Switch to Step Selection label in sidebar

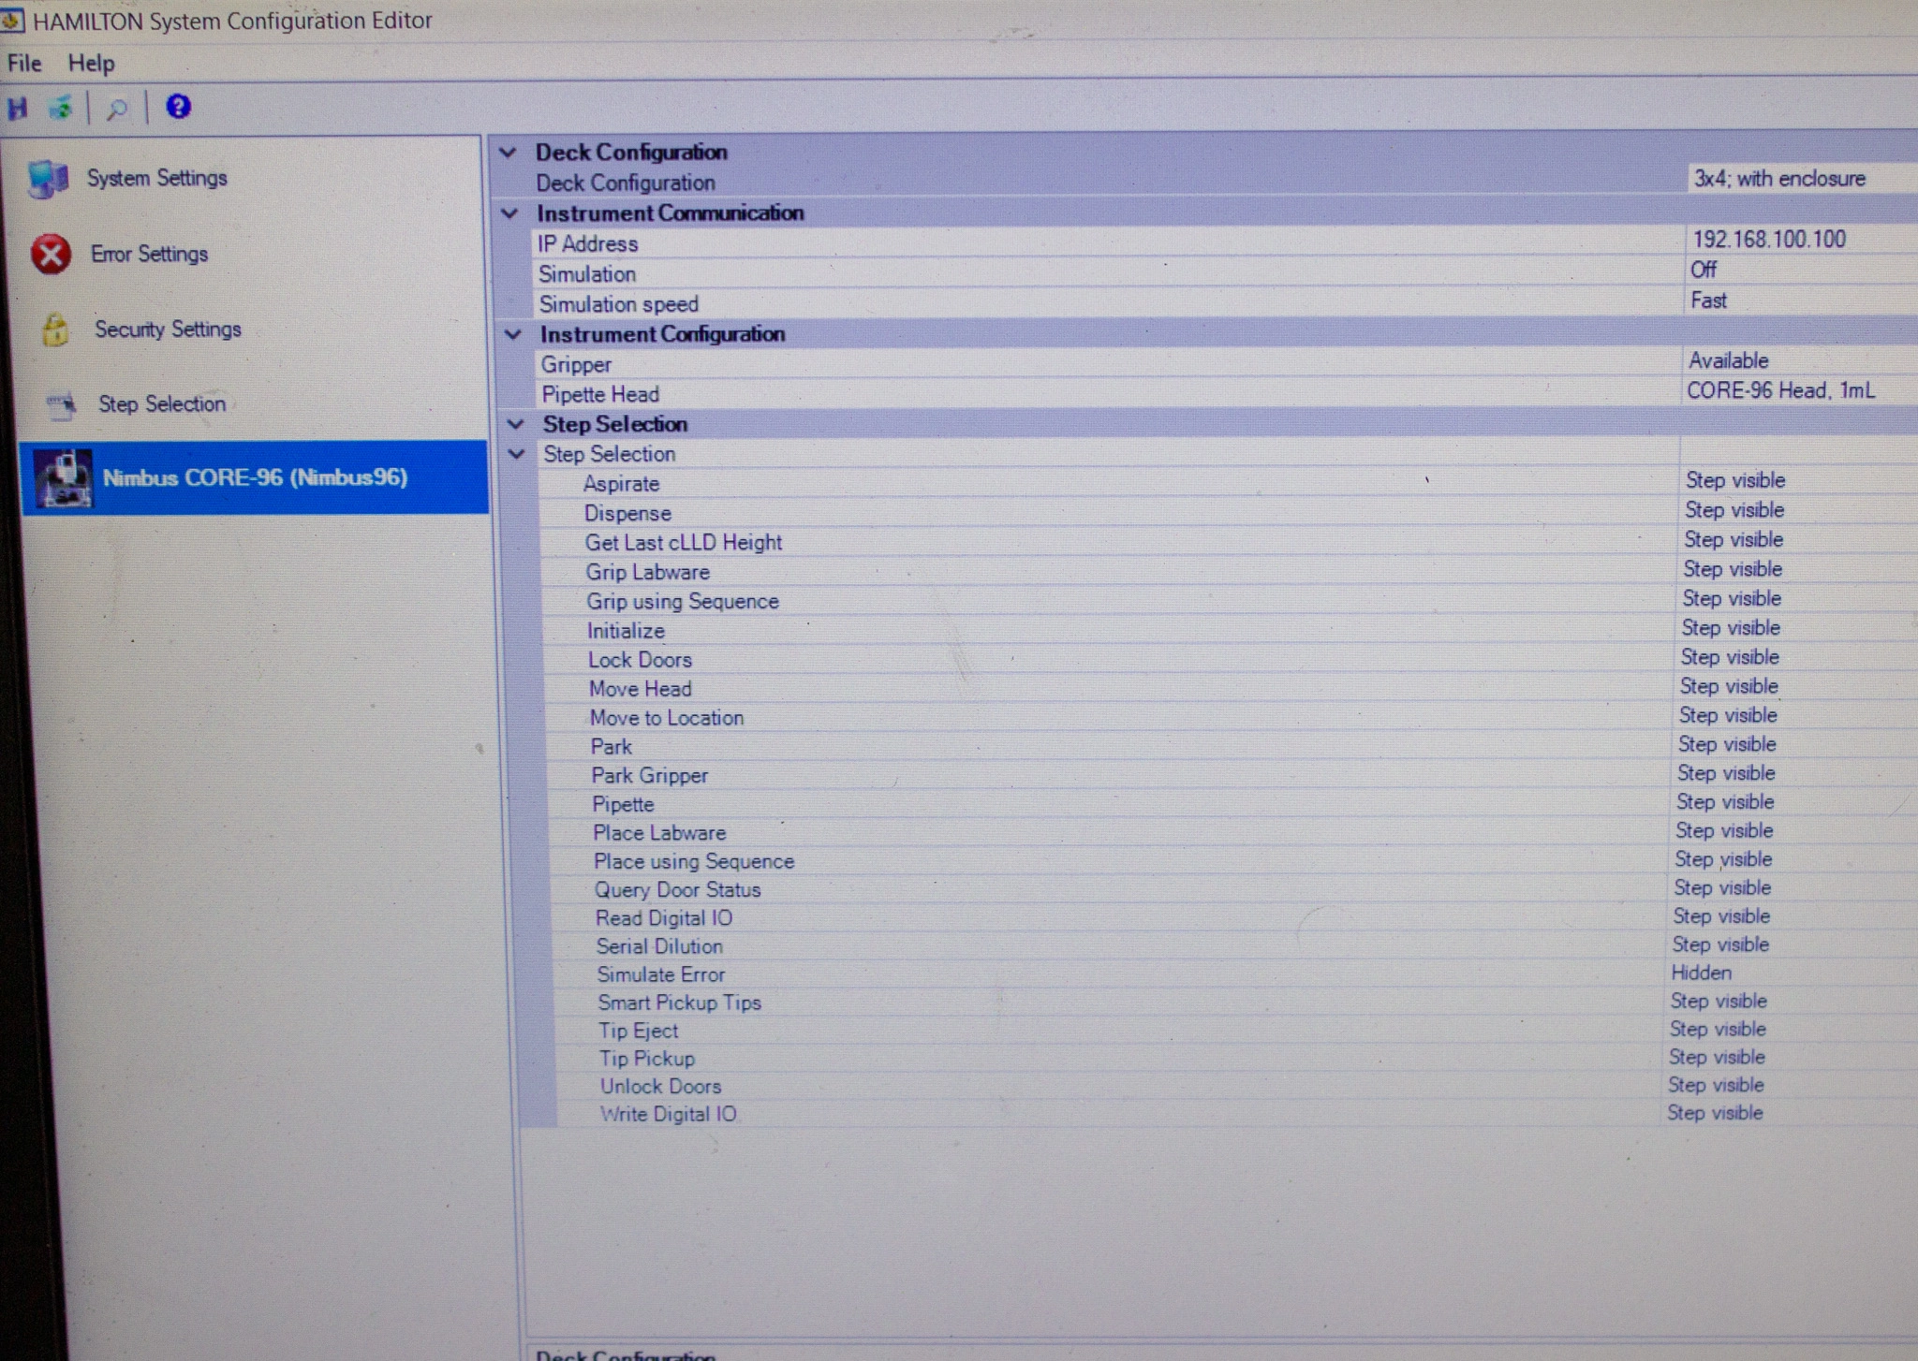pos(162,404)
